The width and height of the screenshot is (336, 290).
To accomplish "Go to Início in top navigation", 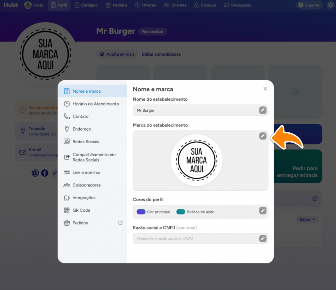I will point(34,5).
